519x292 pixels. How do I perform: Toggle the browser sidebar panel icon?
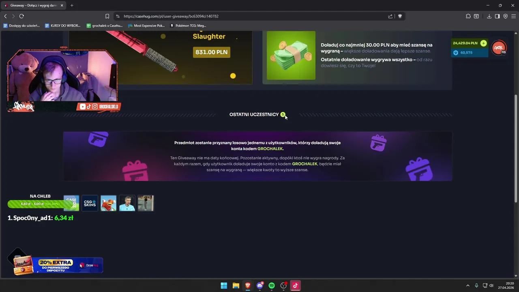pyautogui.click(x=497, y=16)
